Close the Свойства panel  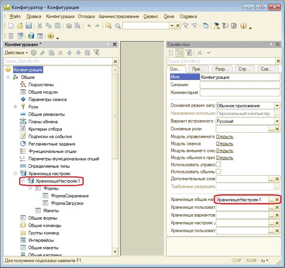[x=278, y=44]
